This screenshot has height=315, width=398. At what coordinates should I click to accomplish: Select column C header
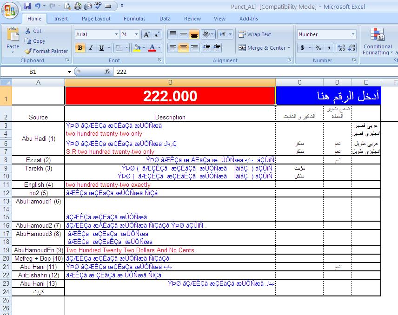(x=299, y=82)
